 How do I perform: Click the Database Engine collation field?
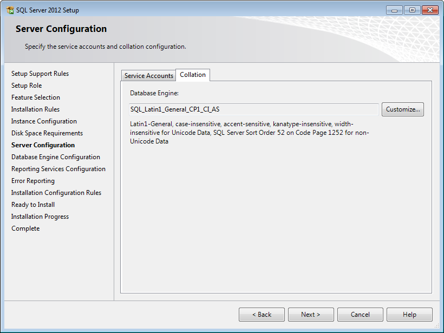[254, 109]
